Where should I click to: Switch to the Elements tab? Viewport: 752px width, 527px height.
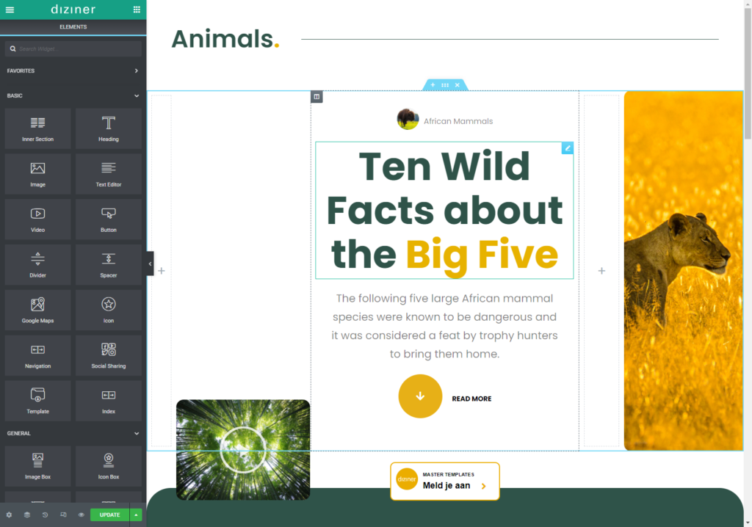tap(73, 27)
